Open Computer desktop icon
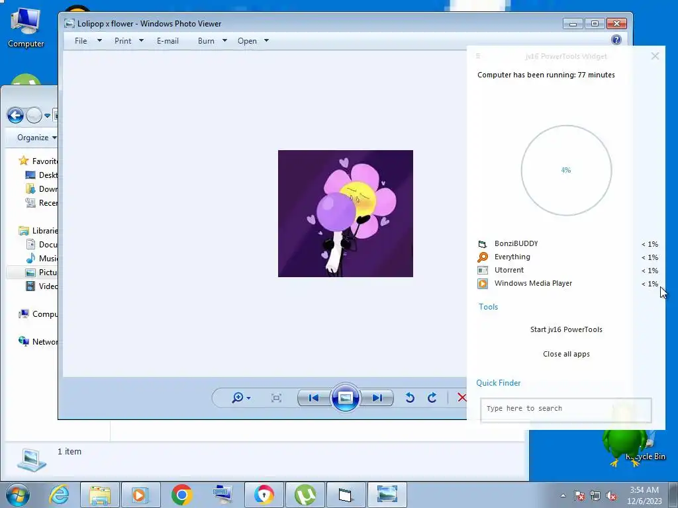Image resolution: width=678 pixels, height=508 pixels. pos(26,27)
